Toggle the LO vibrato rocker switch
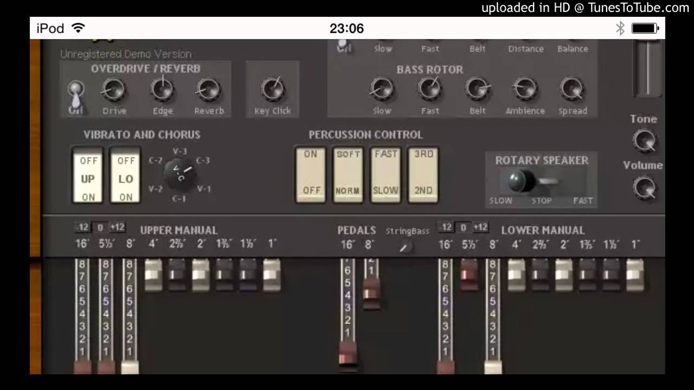The image size is (694, 390). 125,175
